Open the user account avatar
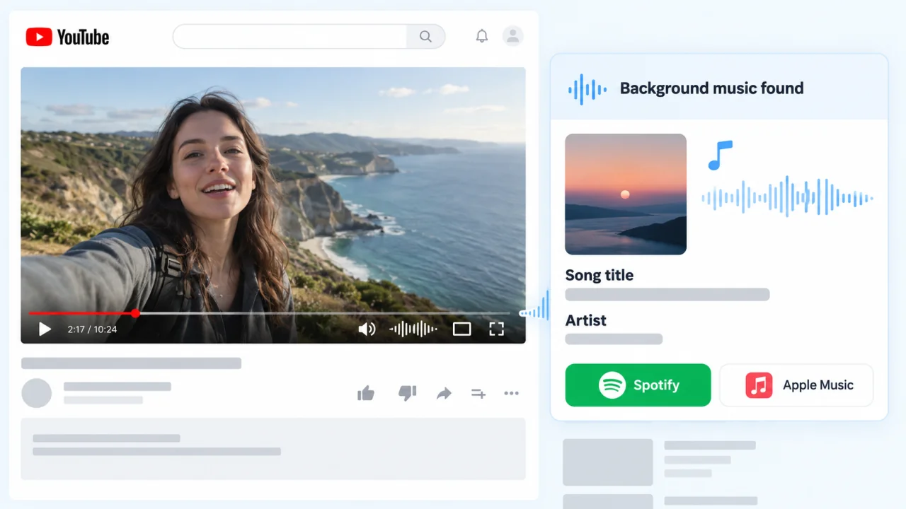Viewport: 906px width, 509px height. coord(512,36)
